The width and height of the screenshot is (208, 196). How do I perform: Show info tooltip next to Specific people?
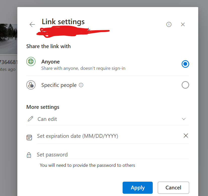click(x=81, y=85)
